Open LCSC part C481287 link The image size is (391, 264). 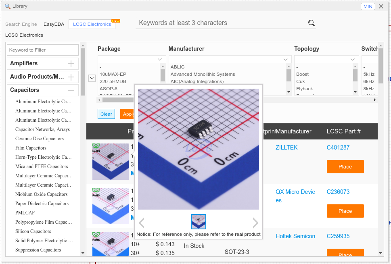point(338,148)
